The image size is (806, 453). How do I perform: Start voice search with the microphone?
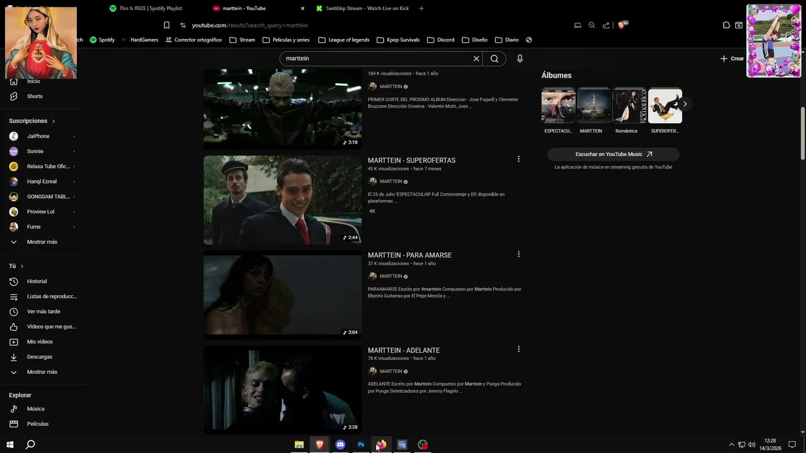click(519, 59)
